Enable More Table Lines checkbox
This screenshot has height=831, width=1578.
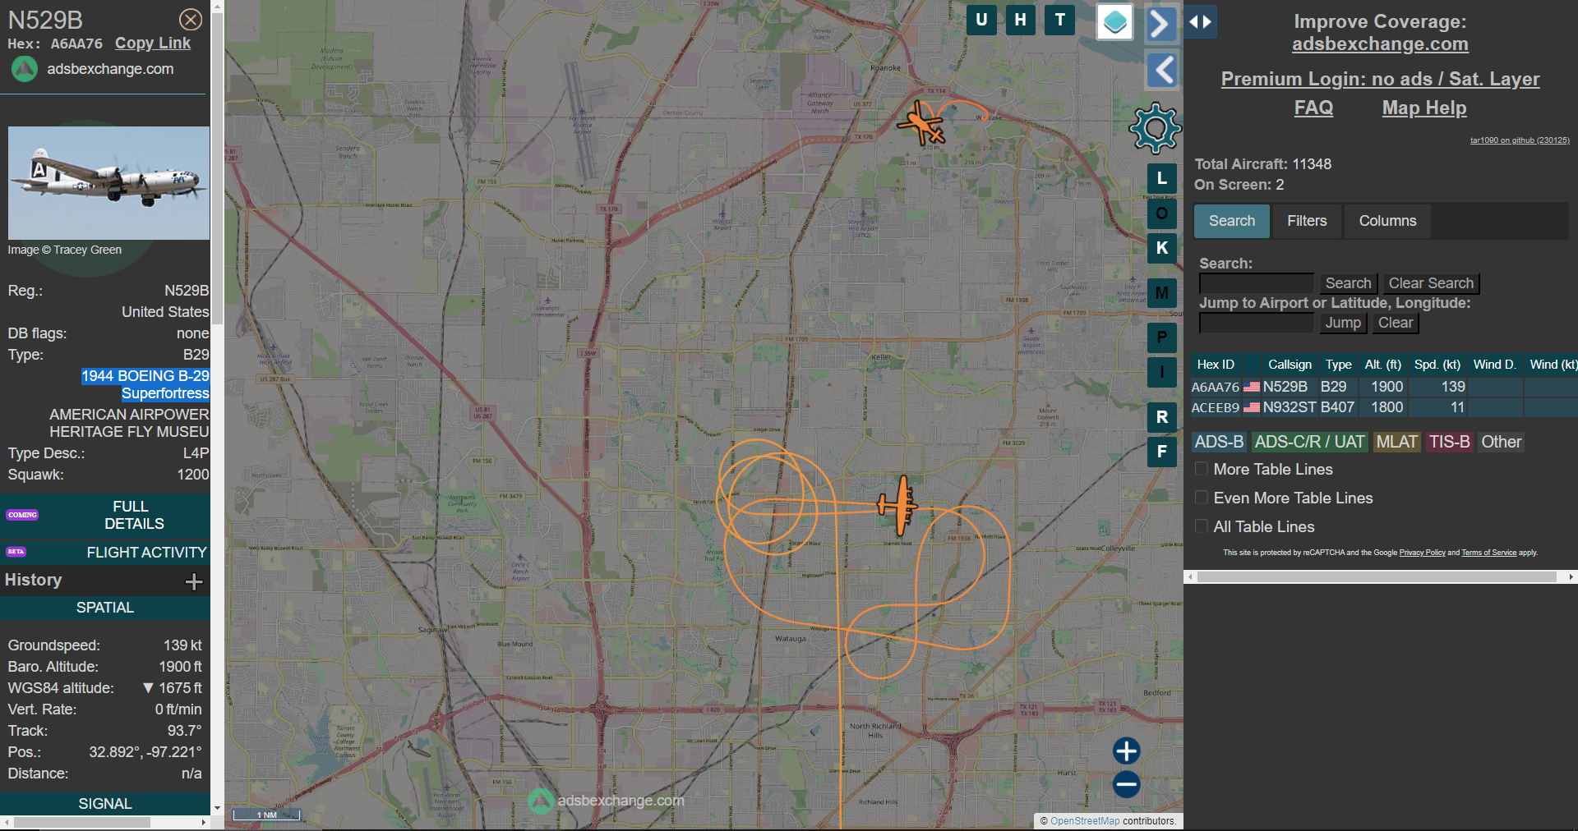click(x=1202, y=469)
